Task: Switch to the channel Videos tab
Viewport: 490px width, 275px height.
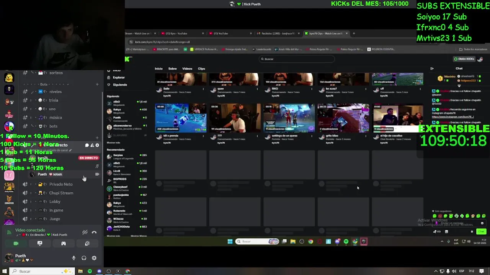Action: [187, 69]
